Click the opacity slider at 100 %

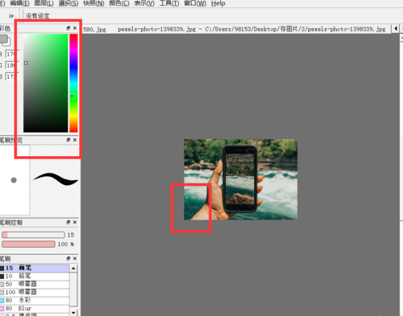tap(28, 244)
